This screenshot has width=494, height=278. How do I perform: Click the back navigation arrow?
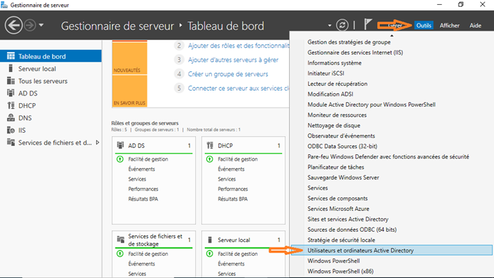pyautogui.click(x=14, y=25)
